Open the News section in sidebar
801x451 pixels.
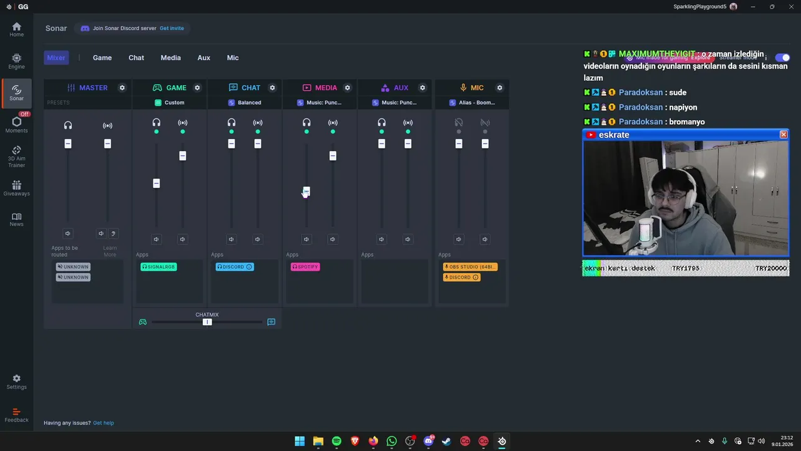coord(16,219)
